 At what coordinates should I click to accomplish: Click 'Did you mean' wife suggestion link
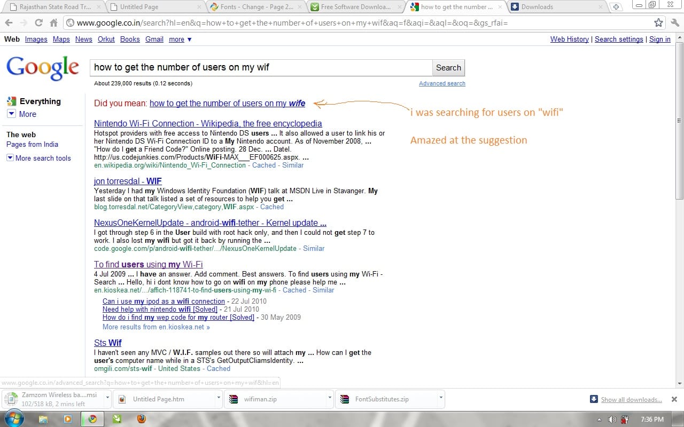point(227,103)
